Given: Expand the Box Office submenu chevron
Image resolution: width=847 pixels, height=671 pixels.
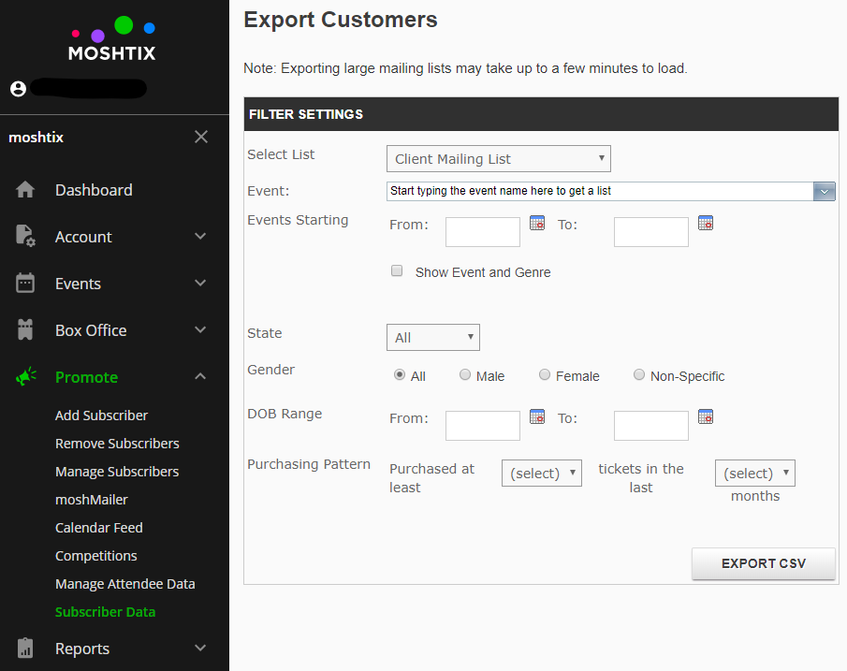Looking at the screenshot, I should point(200,329).
